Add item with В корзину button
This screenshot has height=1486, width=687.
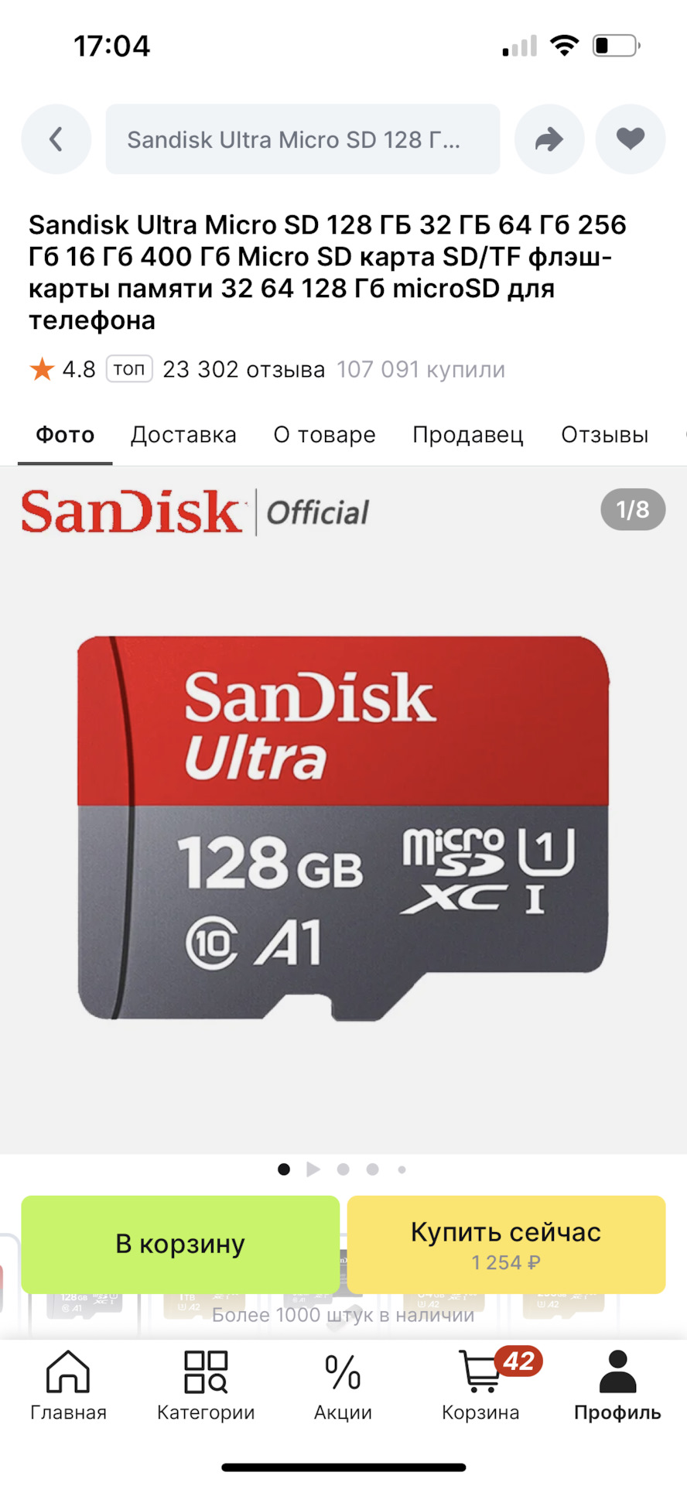[x=180, y=1244]
